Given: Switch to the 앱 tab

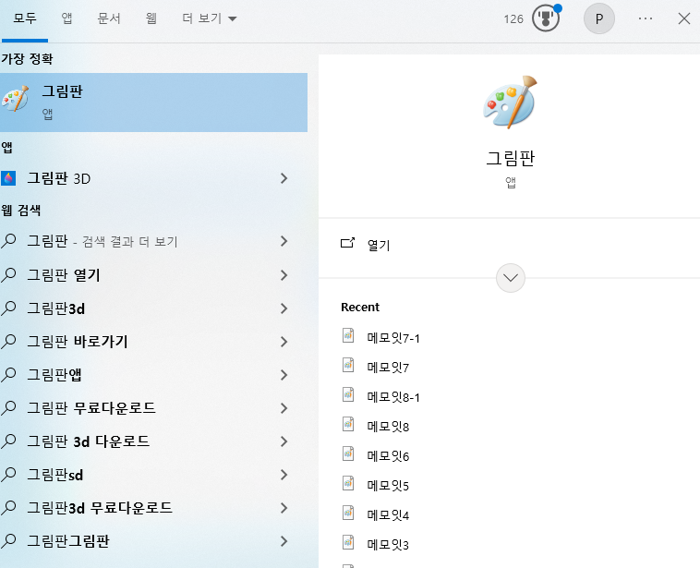Looking at the screenshot, I should [x=67, y=18].
